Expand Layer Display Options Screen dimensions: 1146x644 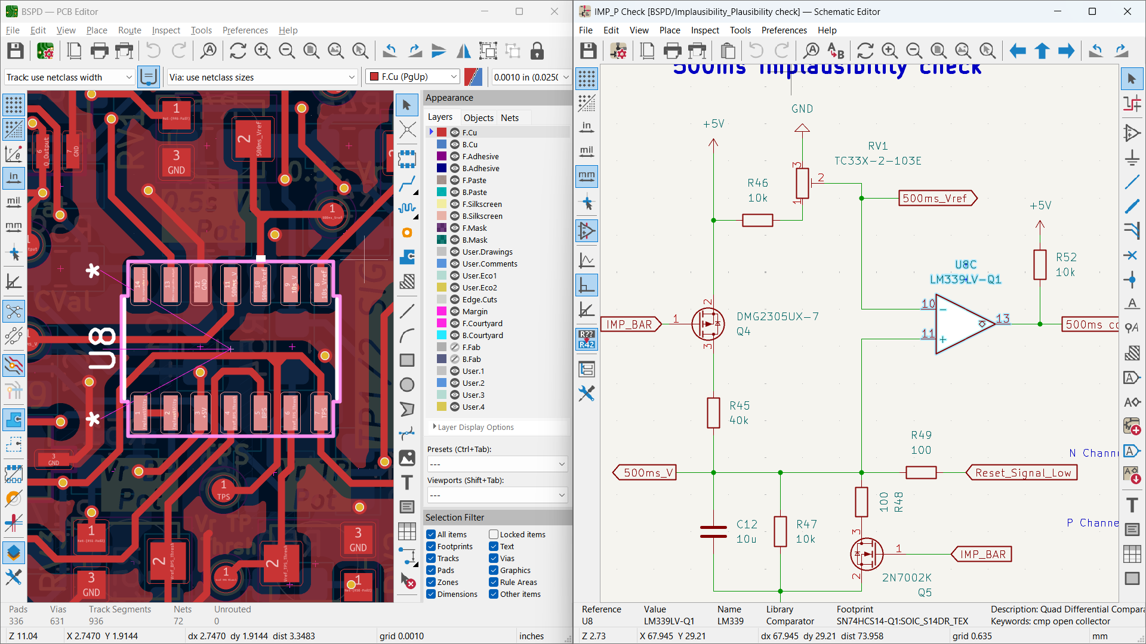click(x=473, y=427)
